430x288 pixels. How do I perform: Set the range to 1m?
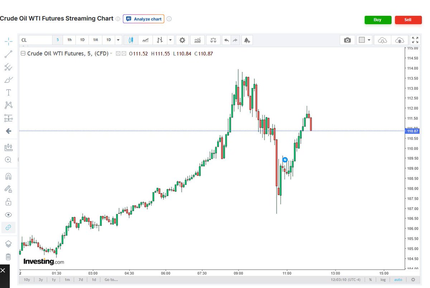[67, 280]
